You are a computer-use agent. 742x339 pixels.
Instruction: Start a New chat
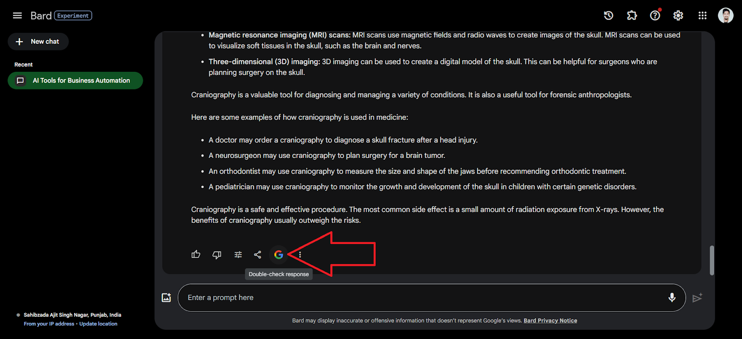pyautogui.click(x=38, y=42)
